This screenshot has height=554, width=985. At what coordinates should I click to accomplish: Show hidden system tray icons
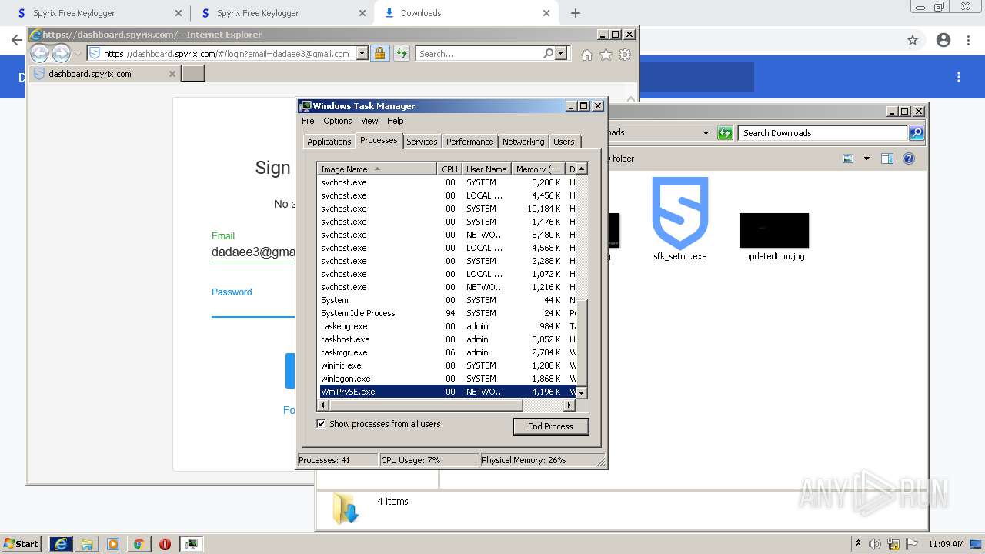(858, 544)
